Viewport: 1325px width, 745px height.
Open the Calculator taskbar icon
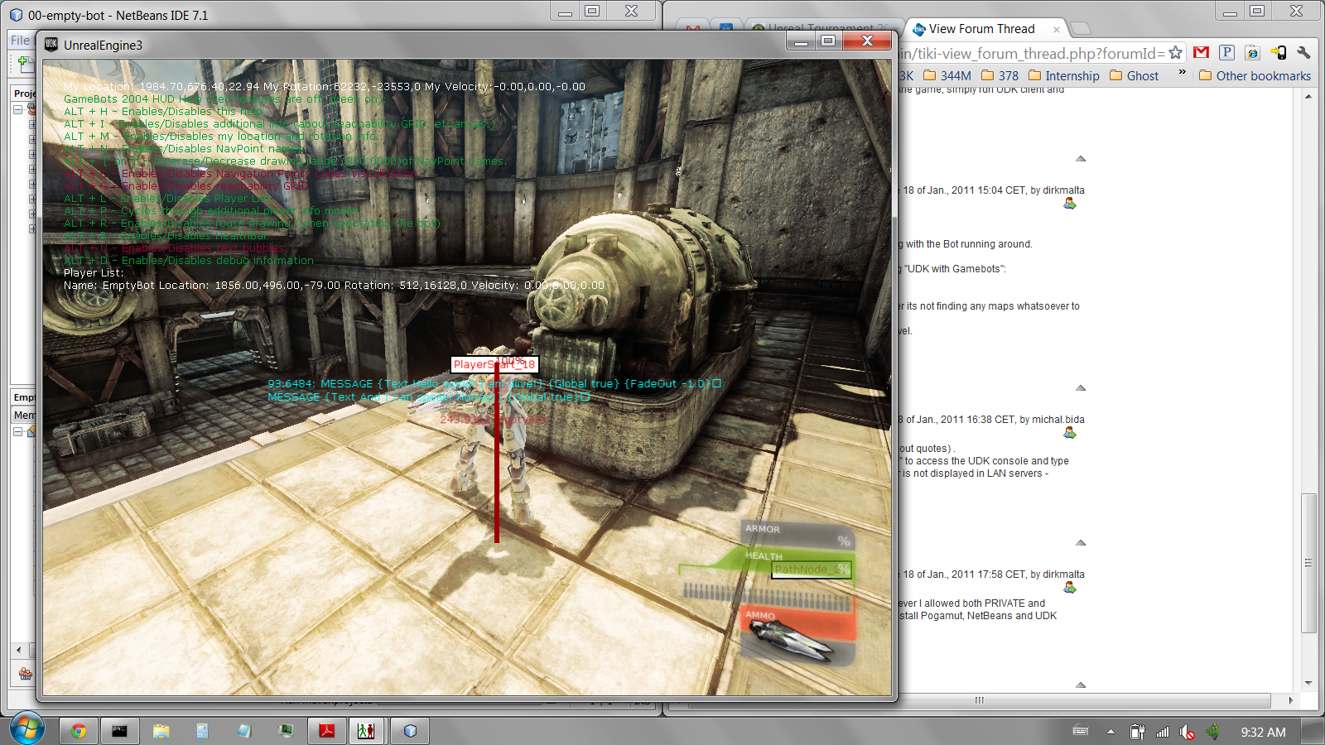tap(203, 731)
